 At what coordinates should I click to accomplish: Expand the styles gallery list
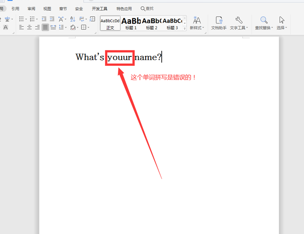[x=185, y=28]
